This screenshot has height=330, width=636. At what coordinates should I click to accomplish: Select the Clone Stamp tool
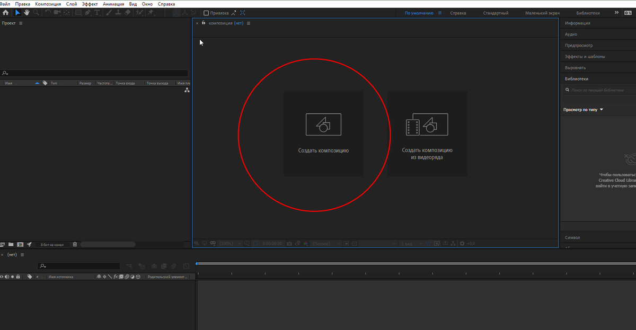(x=119, y=13)
